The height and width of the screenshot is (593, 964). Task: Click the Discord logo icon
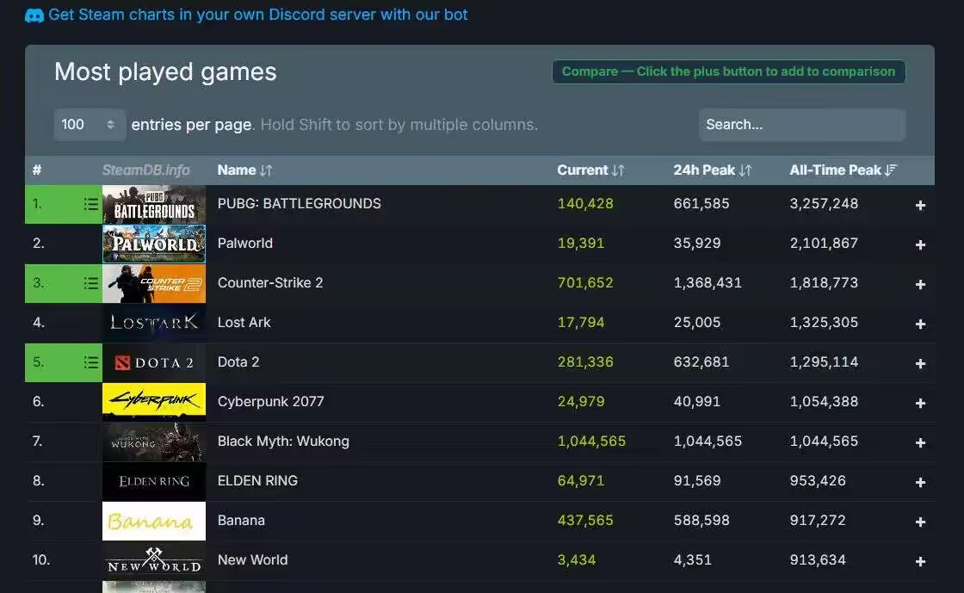pos(34,15)
